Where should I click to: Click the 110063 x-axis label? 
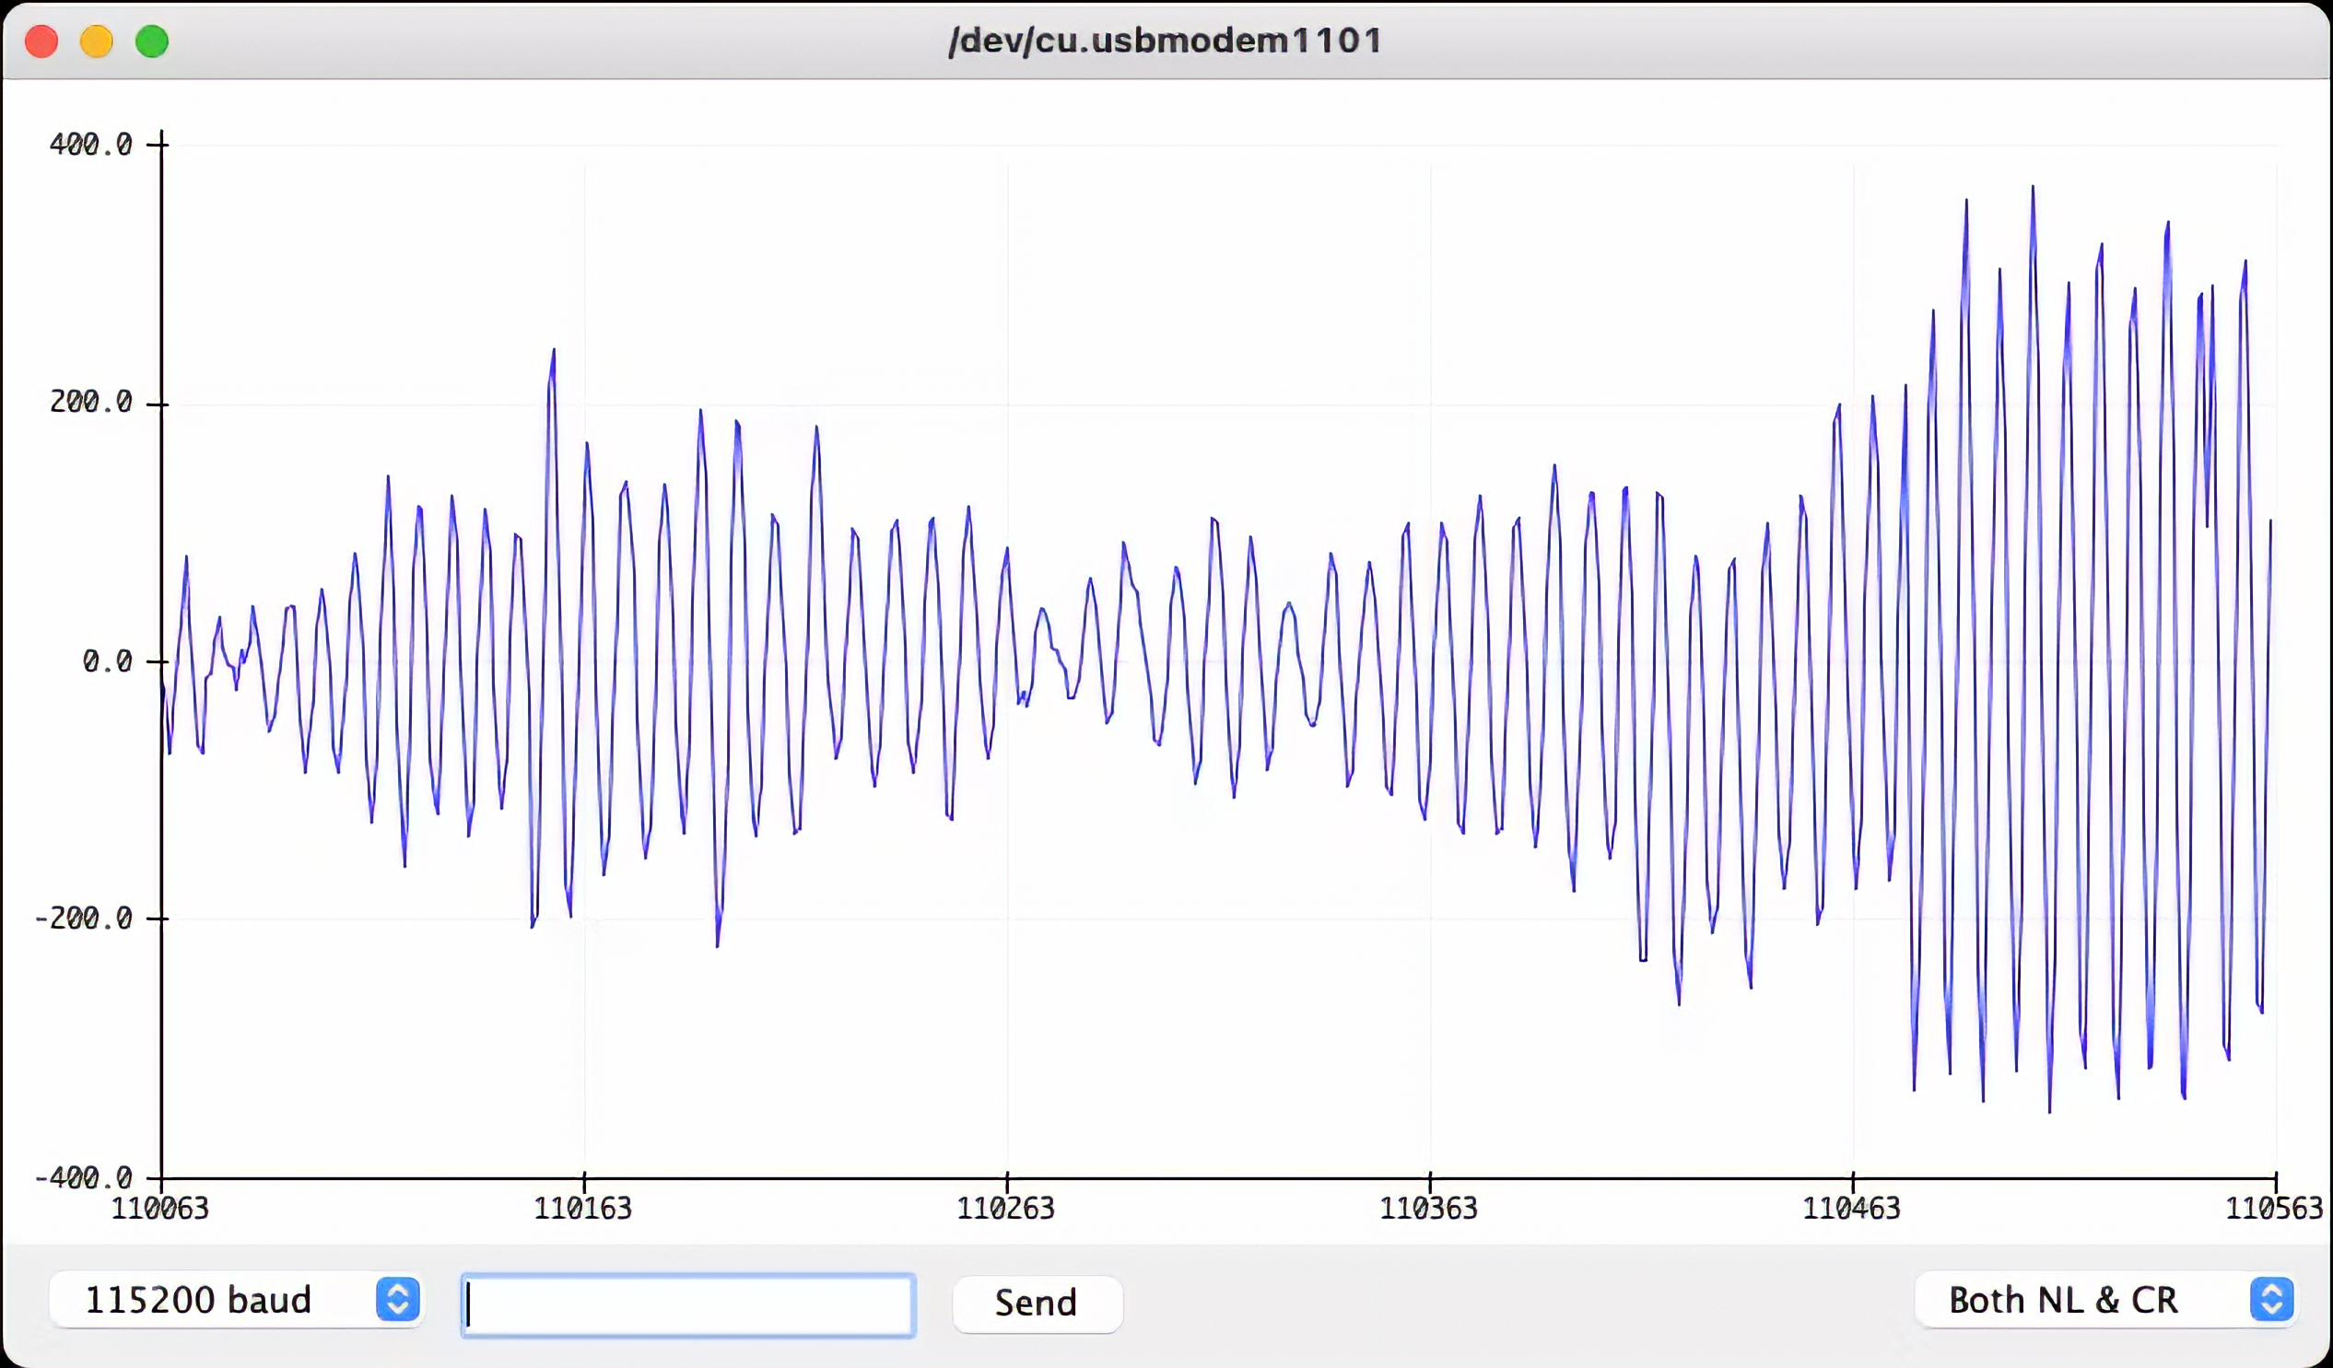click(x=160, y=1208)
